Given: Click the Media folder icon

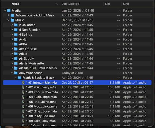Looking at the screenshot, I should pyautogui.click(x=9, y=11).
